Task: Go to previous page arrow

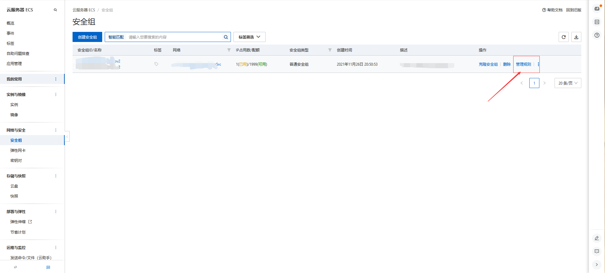Action: [522, 83]
